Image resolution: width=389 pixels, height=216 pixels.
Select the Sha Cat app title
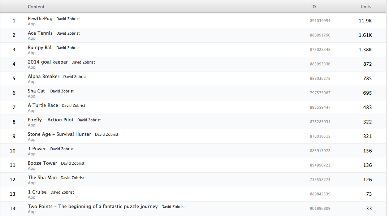point(36,91)
